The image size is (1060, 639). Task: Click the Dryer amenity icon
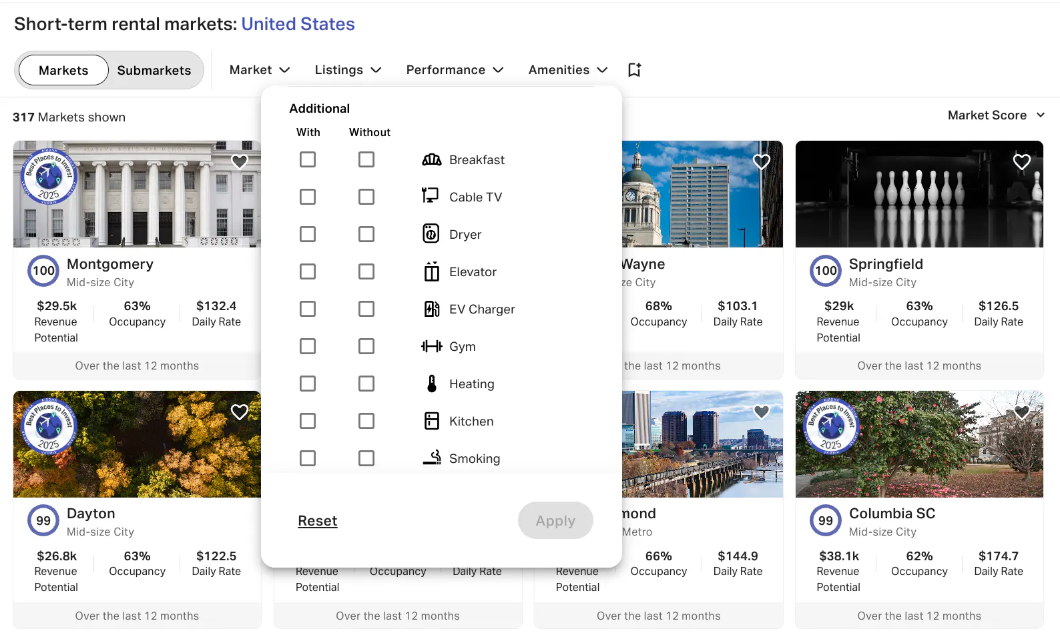coord(431,233)
